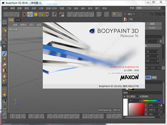Click stepper arrows of the 30 field
Screen dimensions: 167x125
[157, 52]
